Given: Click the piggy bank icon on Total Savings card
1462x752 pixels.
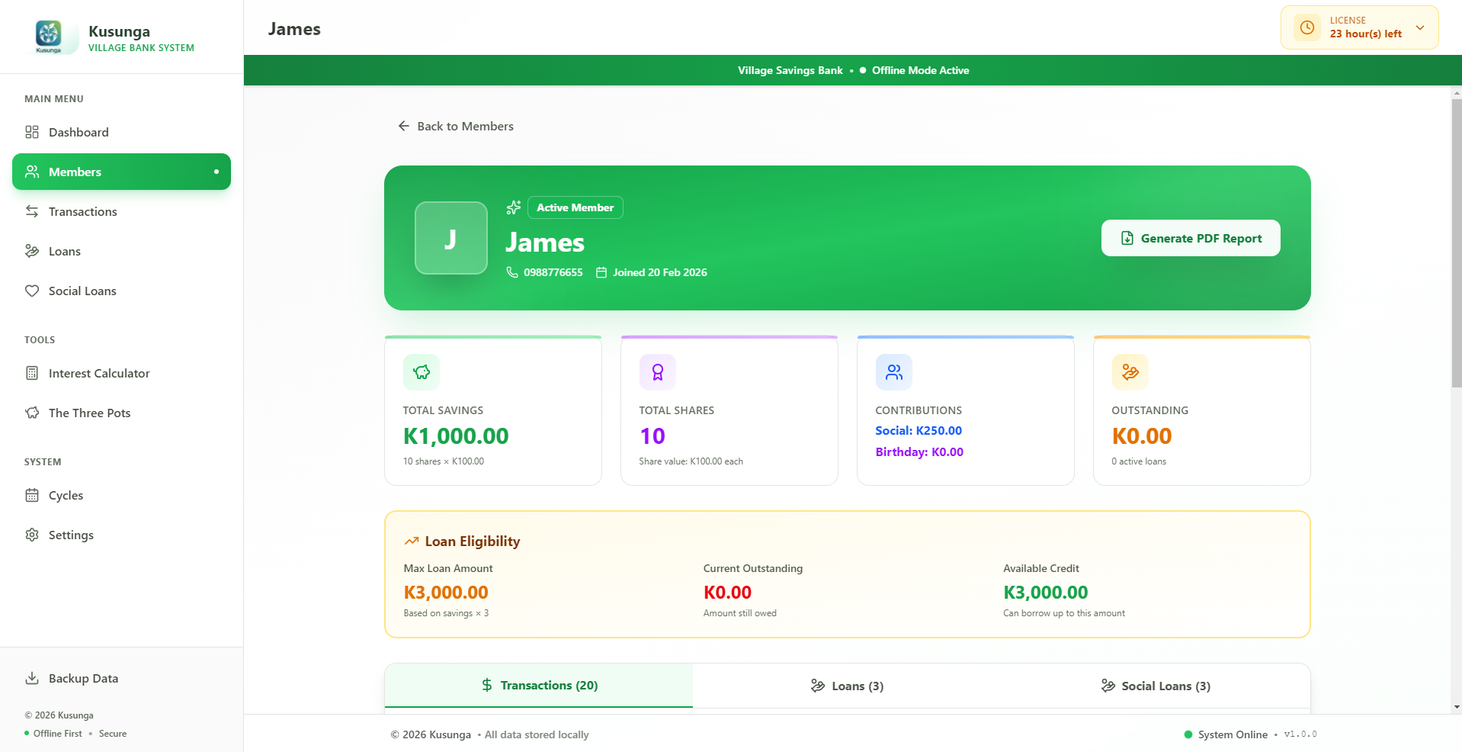Looking at the screenshot, I should coord(421,371).
